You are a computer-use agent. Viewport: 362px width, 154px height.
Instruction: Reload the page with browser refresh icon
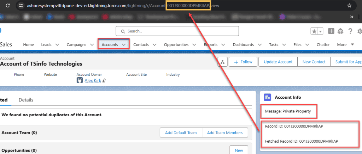tap(8, 5)
